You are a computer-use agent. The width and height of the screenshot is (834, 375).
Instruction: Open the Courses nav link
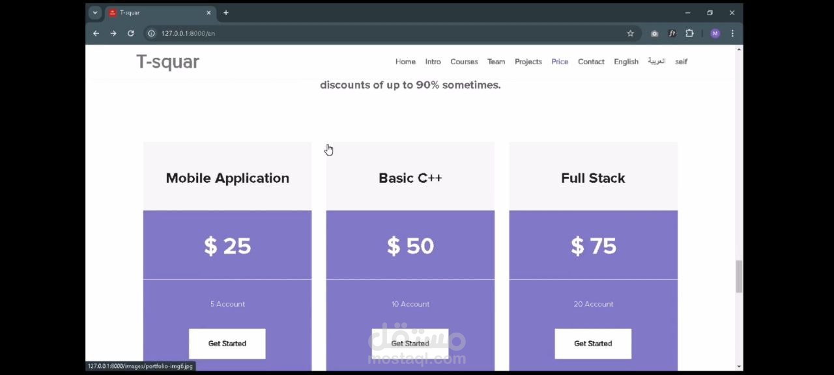click(x=464, y=62)
